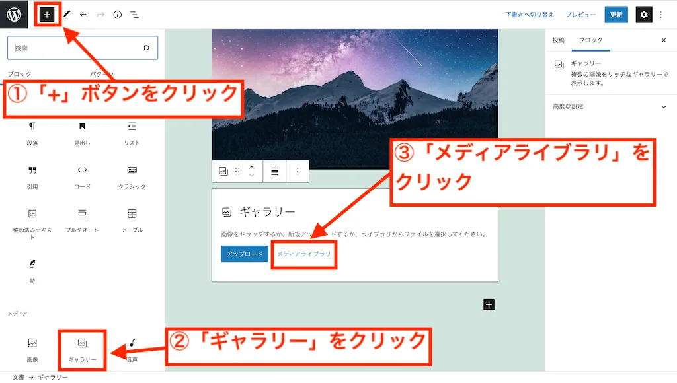Insert a リスト list block
The image size is (677, 383).
pos(132,133)
